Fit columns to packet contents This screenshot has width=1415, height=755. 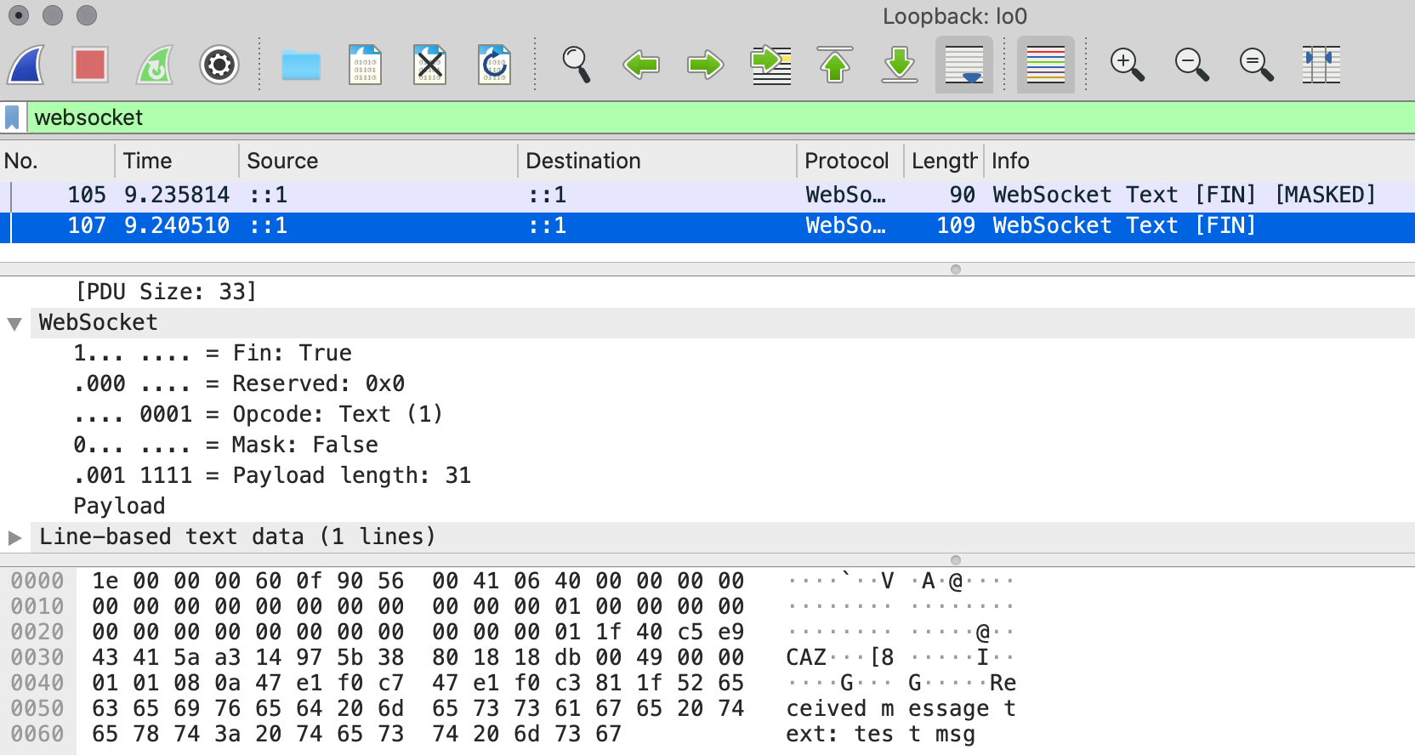point(1321,65)
